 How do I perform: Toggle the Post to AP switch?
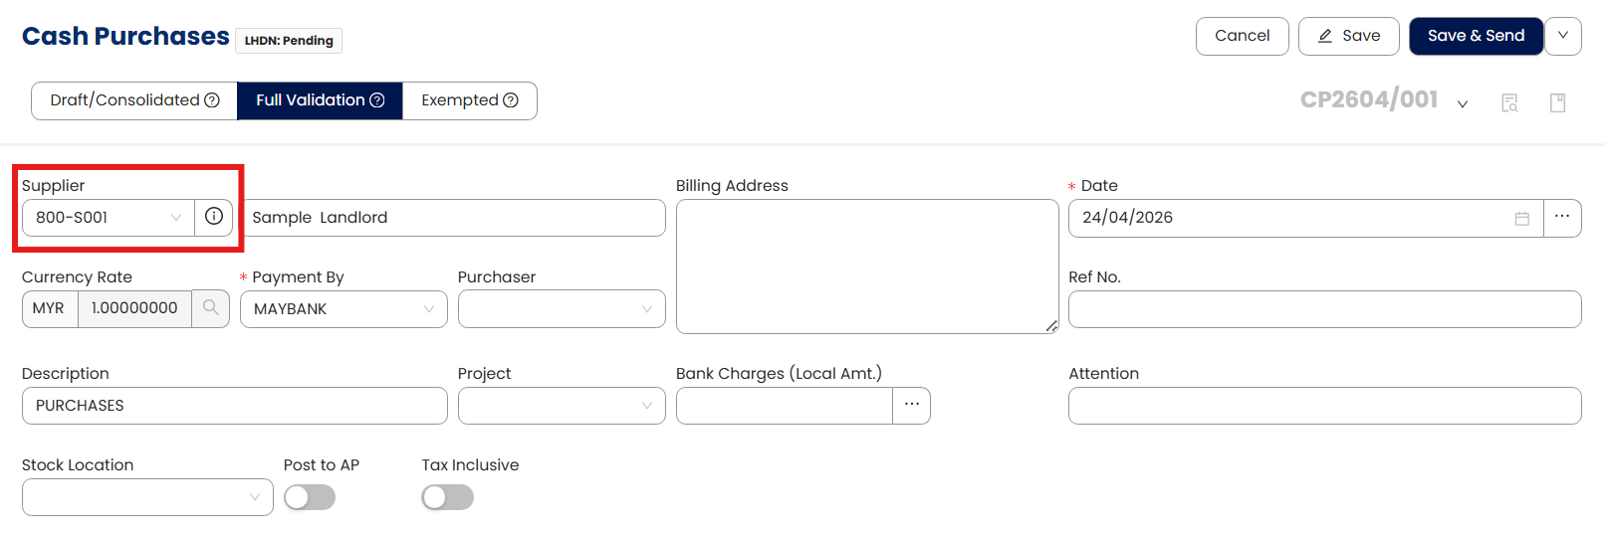[x=310, y=497]
